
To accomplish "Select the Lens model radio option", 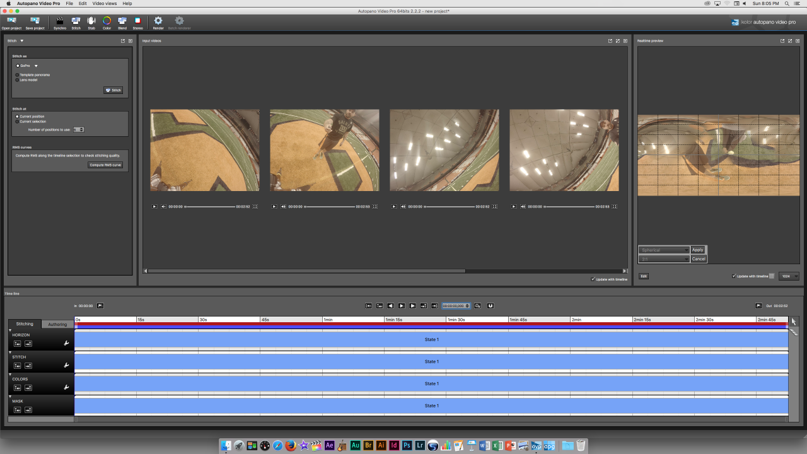I will coord(18,79).
